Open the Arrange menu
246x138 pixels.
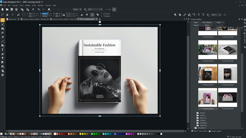click(x=15, y=5)
